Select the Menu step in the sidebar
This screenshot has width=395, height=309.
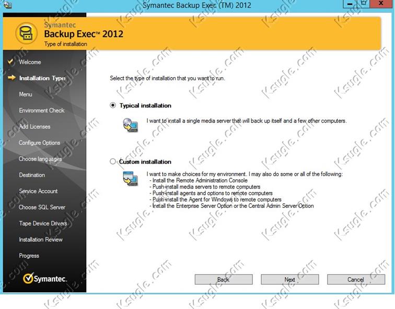pyautogui.click(x=26, y=94)
